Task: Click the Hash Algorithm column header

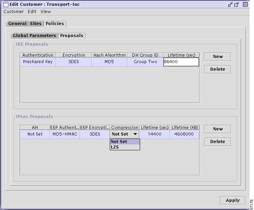Action: 109,55
